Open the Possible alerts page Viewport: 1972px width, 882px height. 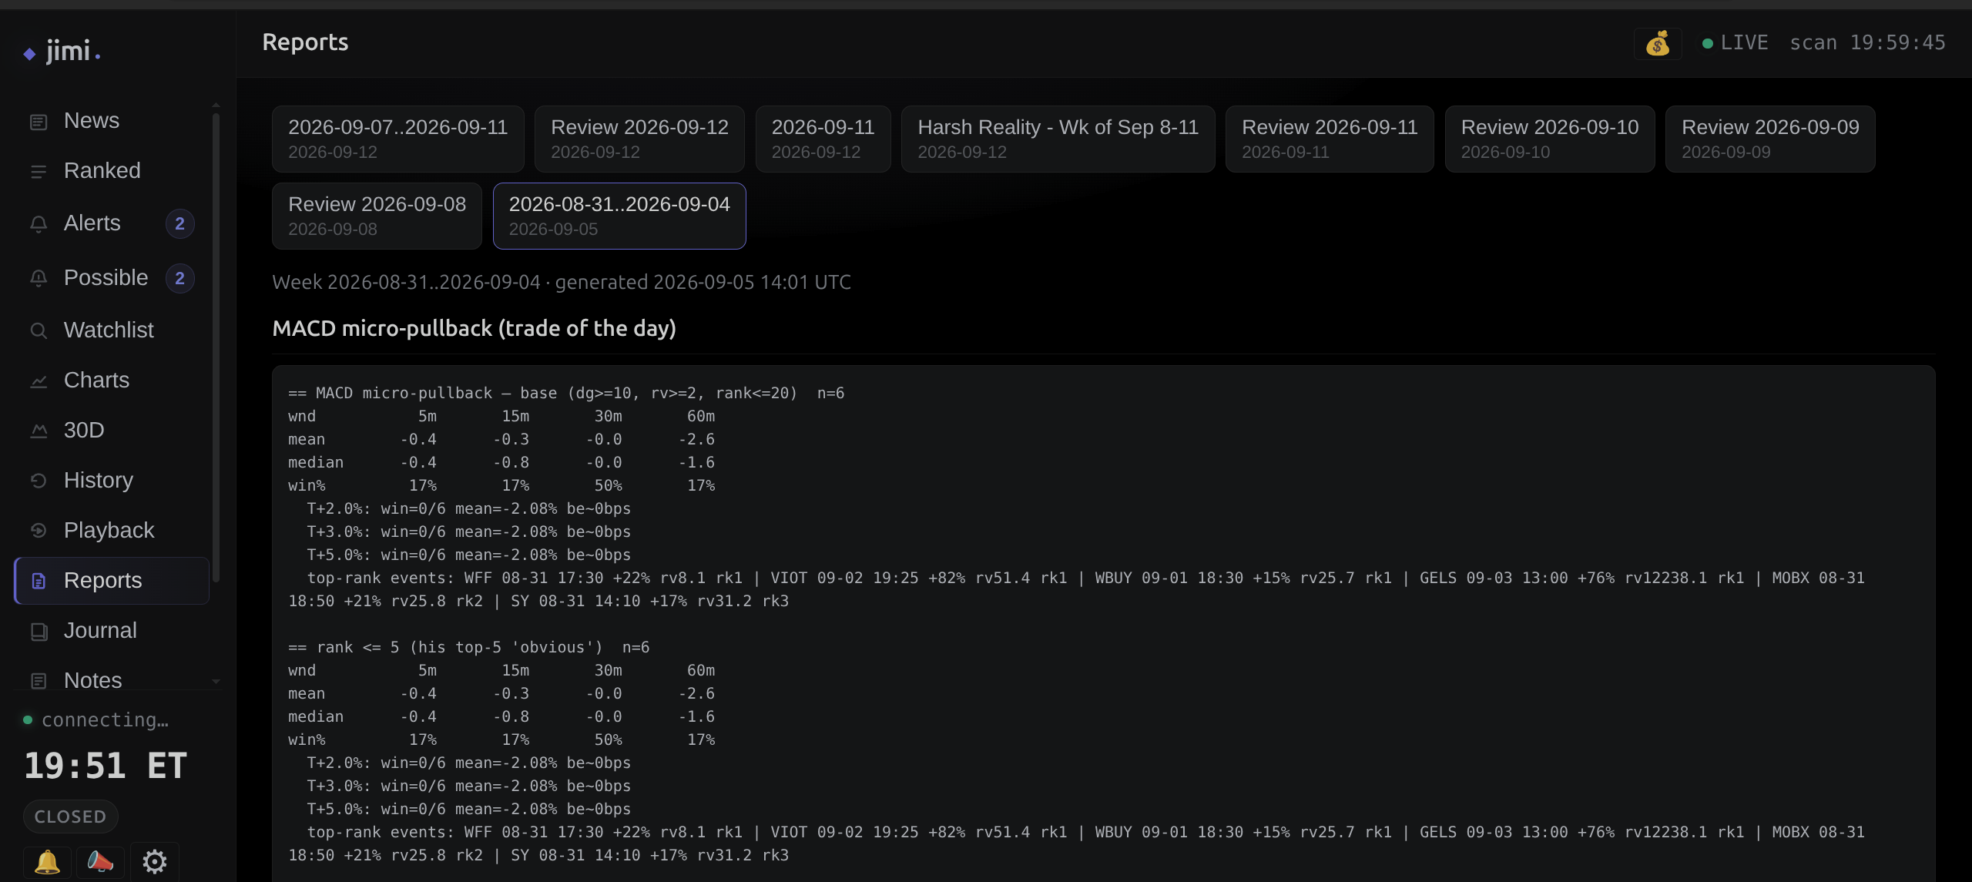[x=111, y=278]
